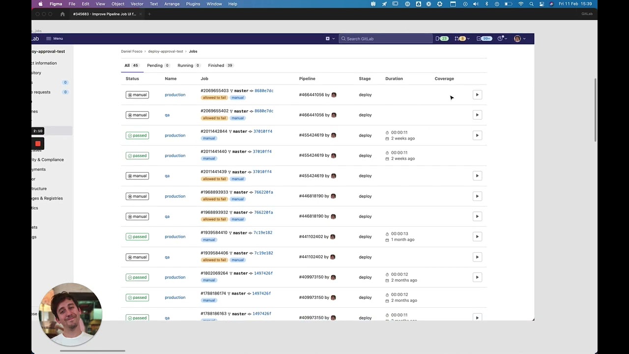Click the Search GitLab field

386,38
